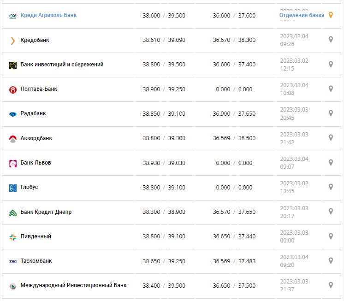Image resolution: width=344 pixels, height=301 pixels.
Task: Open the Отделения банка link
Action: [302, 15]
